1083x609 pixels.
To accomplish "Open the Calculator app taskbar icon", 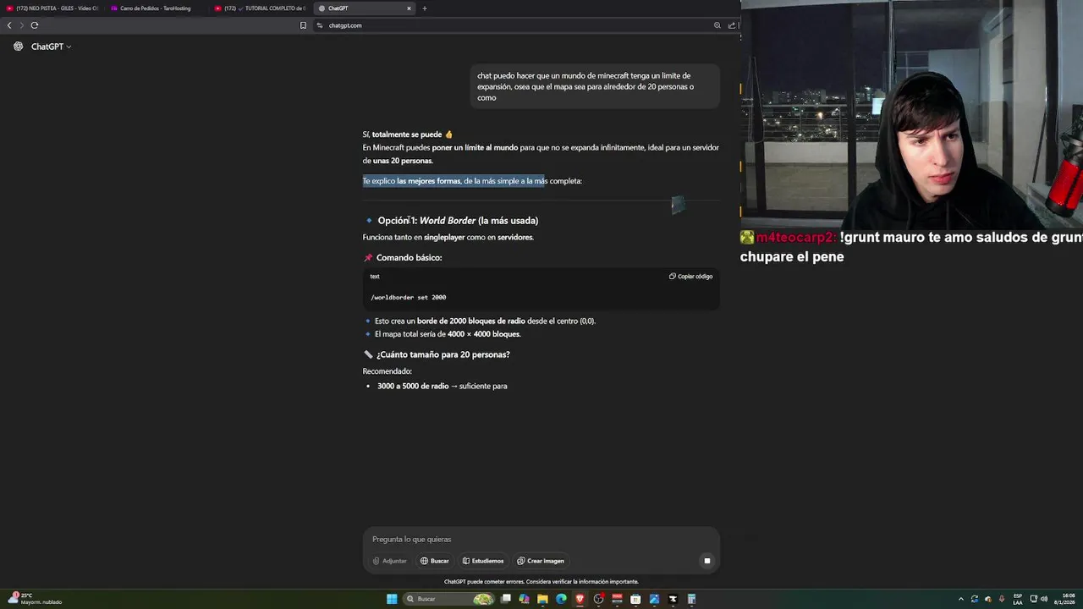I will [x=691, y=599].
